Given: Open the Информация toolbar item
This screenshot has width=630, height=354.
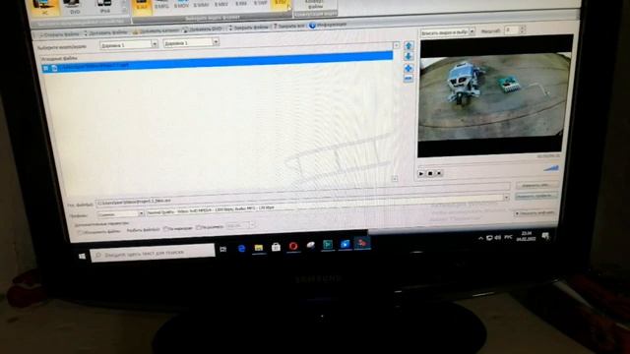Looking at the screenshot, I should point(328,25).
